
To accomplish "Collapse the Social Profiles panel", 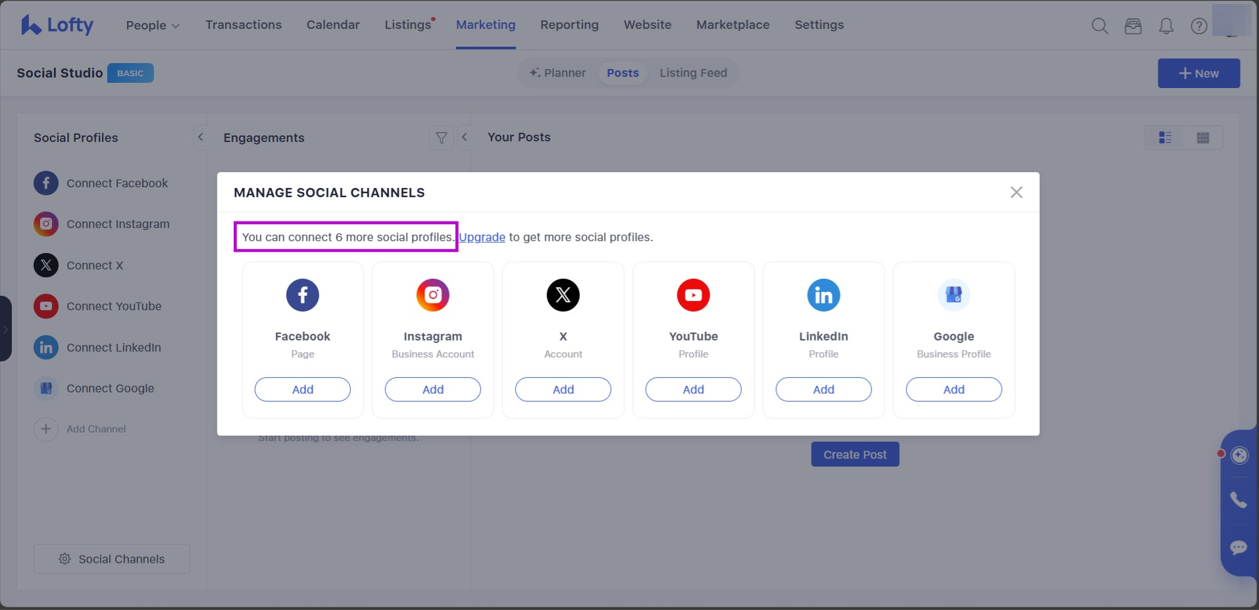I will tap(200, 137).
